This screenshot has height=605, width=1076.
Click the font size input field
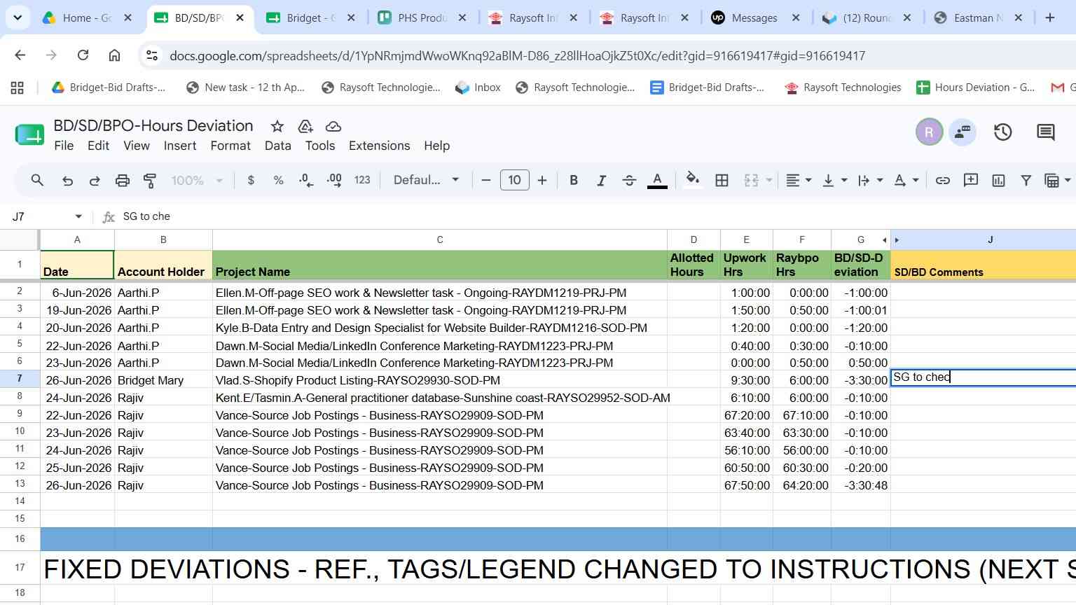click(514, 180)
